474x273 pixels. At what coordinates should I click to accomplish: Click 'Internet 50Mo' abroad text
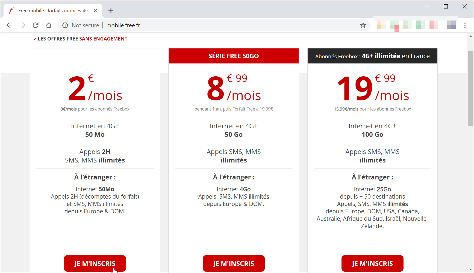pyautogui.click(x=95, y=189)
